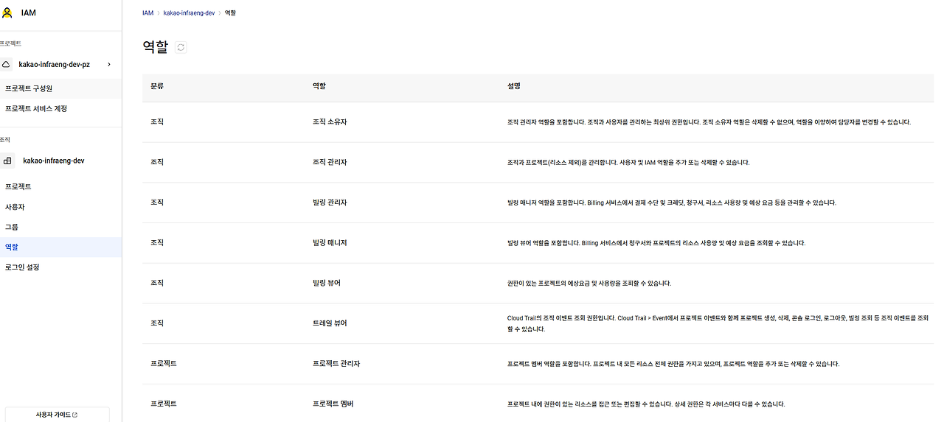The image size is (944, 422).
Task: Click the 빌링 관리자 role cell
Action: point(330,203)
